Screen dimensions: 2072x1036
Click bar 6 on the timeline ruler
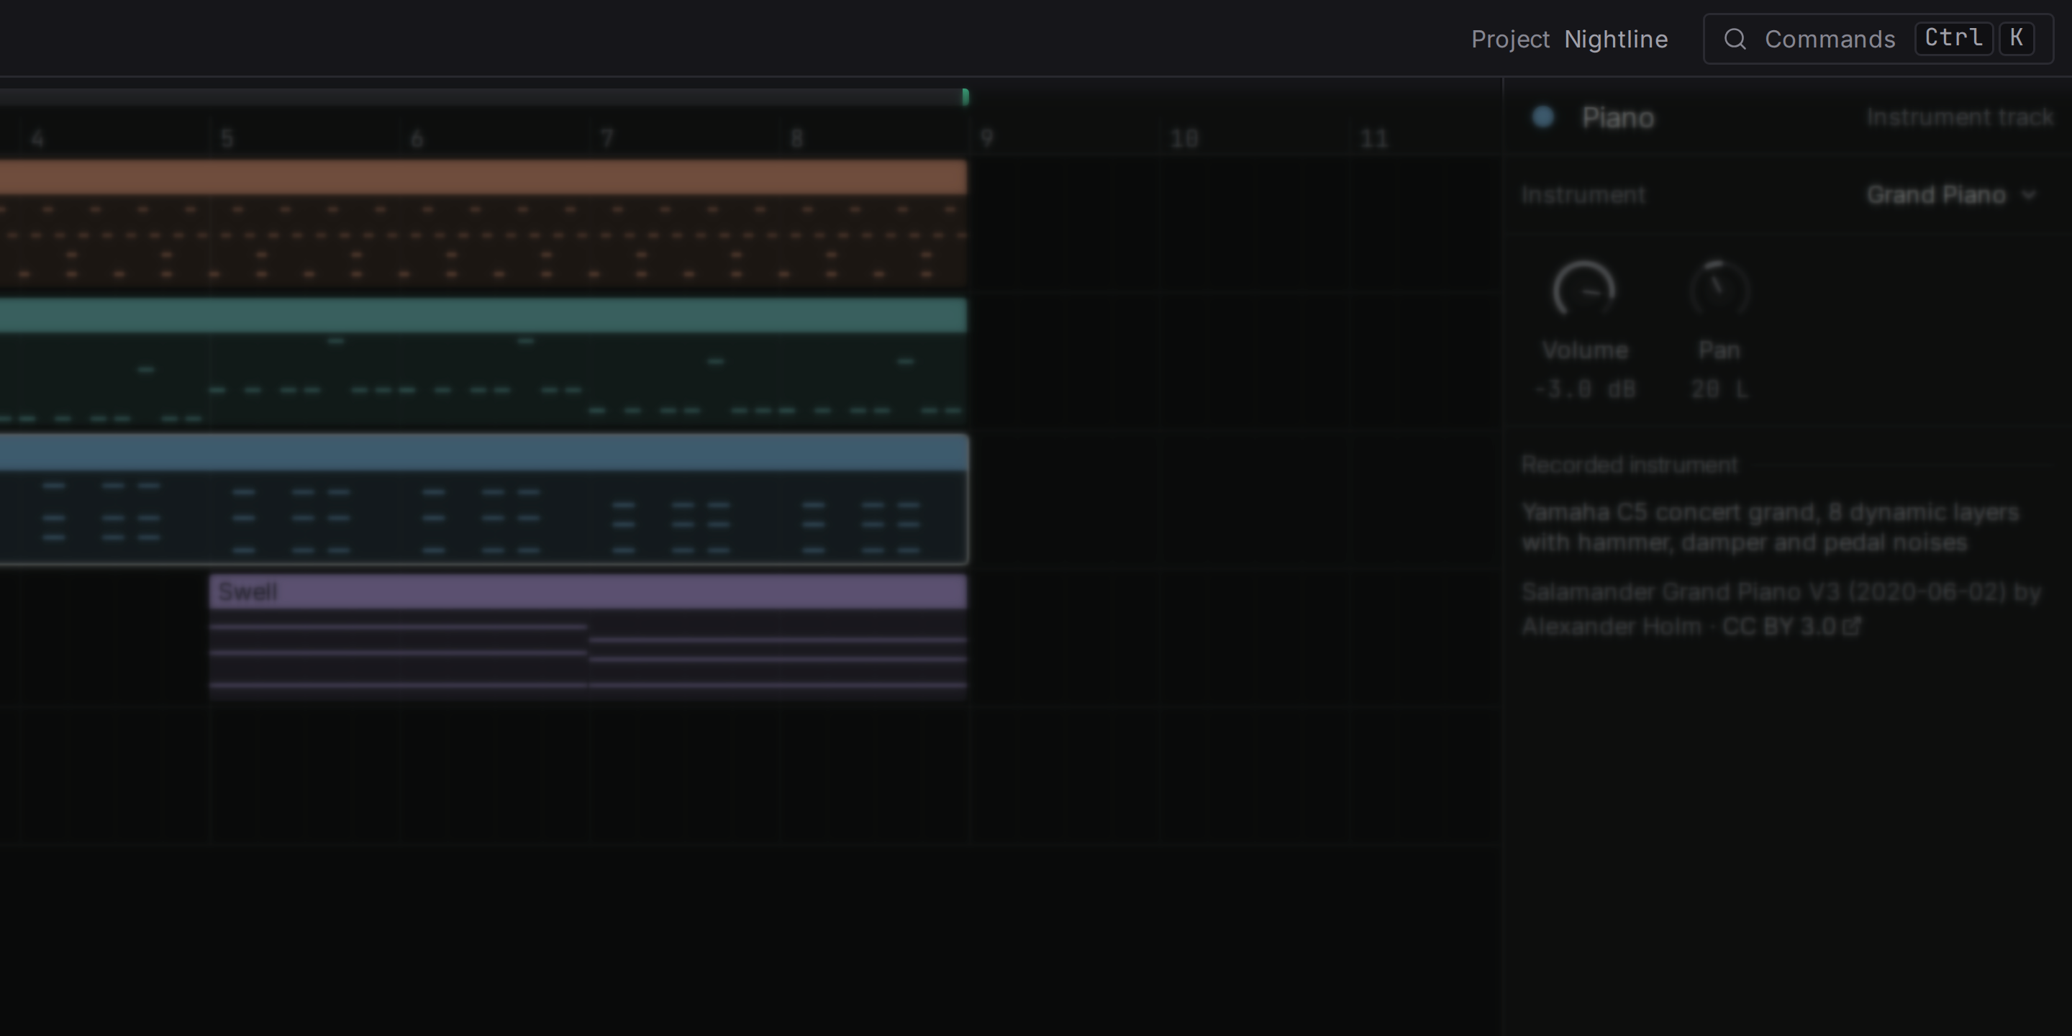click(417, 139)
